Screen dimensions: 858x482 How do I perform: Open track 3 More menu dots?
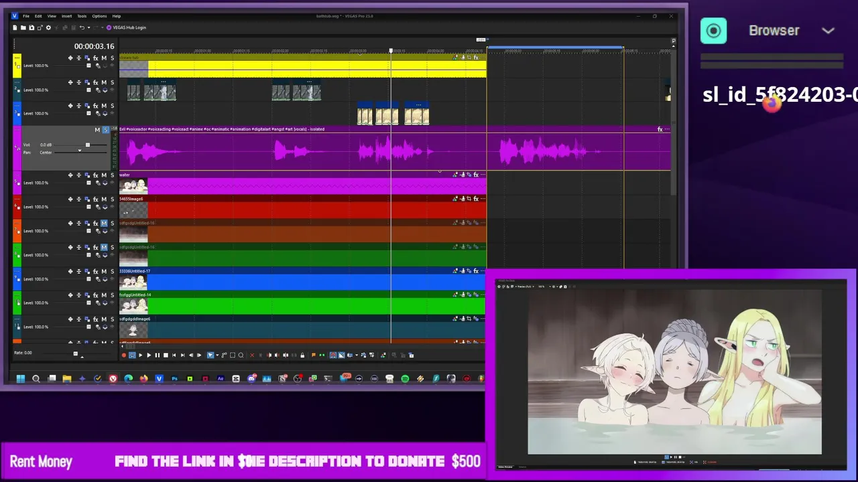17,106
